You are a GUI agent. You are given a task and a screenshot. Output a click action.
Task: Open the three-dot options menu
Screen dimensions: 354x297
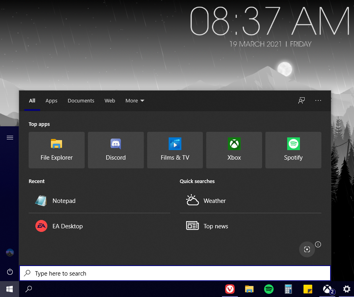318,100
